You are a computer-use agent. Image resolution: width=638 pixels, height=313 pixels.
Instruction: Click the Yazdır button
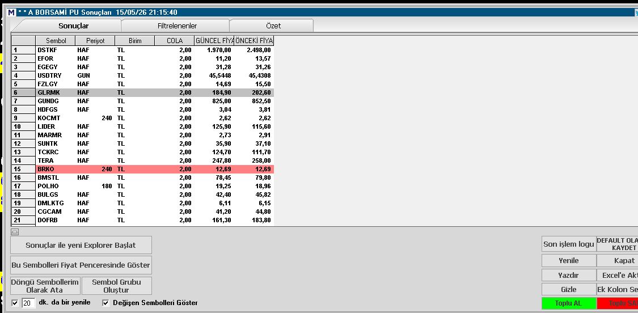coord(568,275)
